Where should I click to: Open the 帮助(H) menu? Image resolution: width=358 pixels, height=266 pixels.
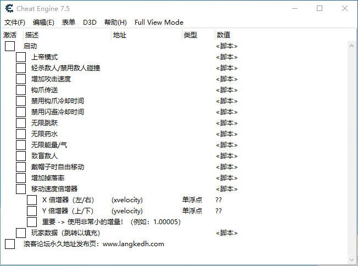tap(115, 23)
